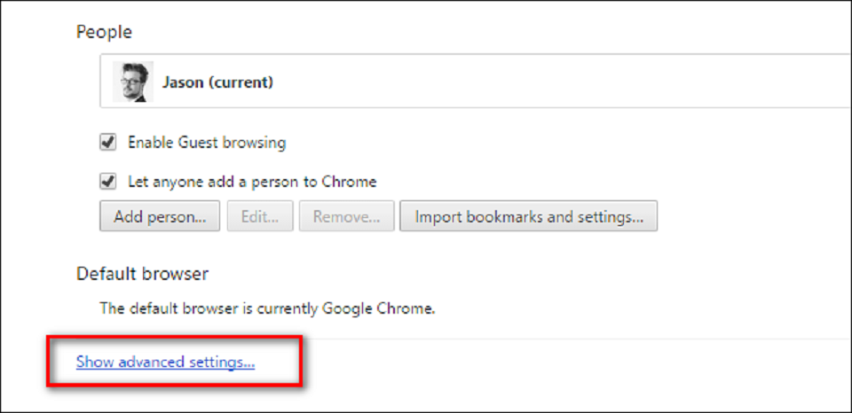Click the separator line below Default browser

click(532, 338)
